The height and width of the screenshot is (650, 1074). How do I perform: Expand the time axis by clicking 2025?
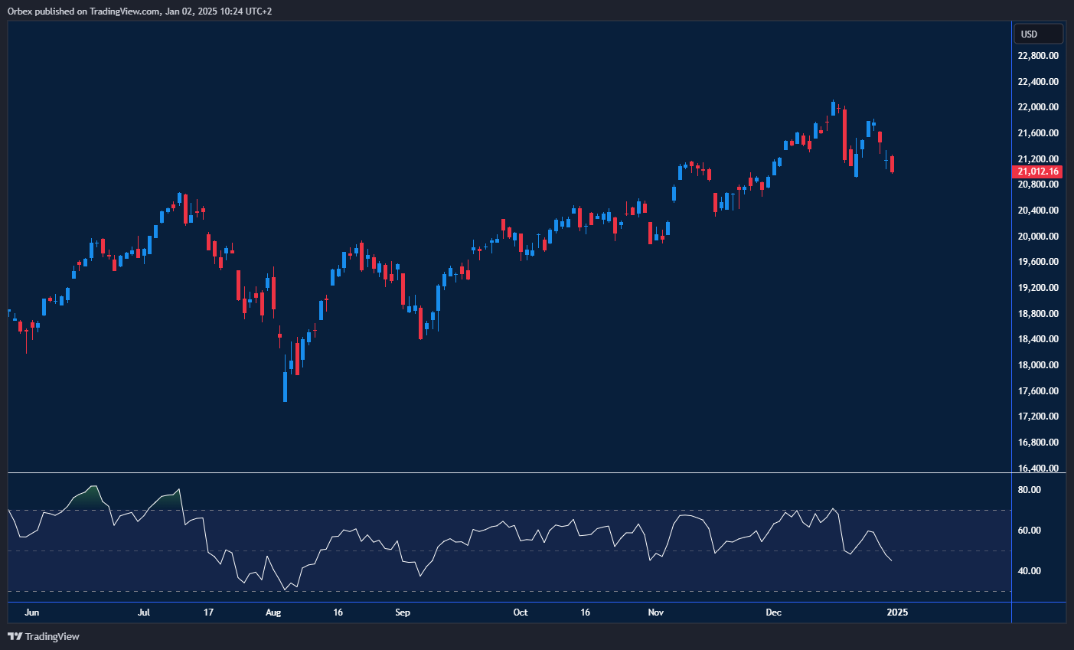pos(896,612)
